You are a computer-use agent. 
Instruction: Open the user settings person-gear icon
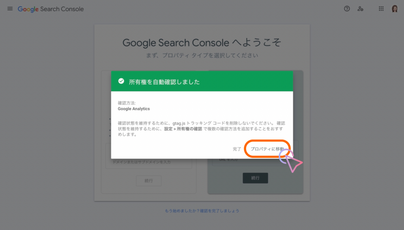coord(360,9)
